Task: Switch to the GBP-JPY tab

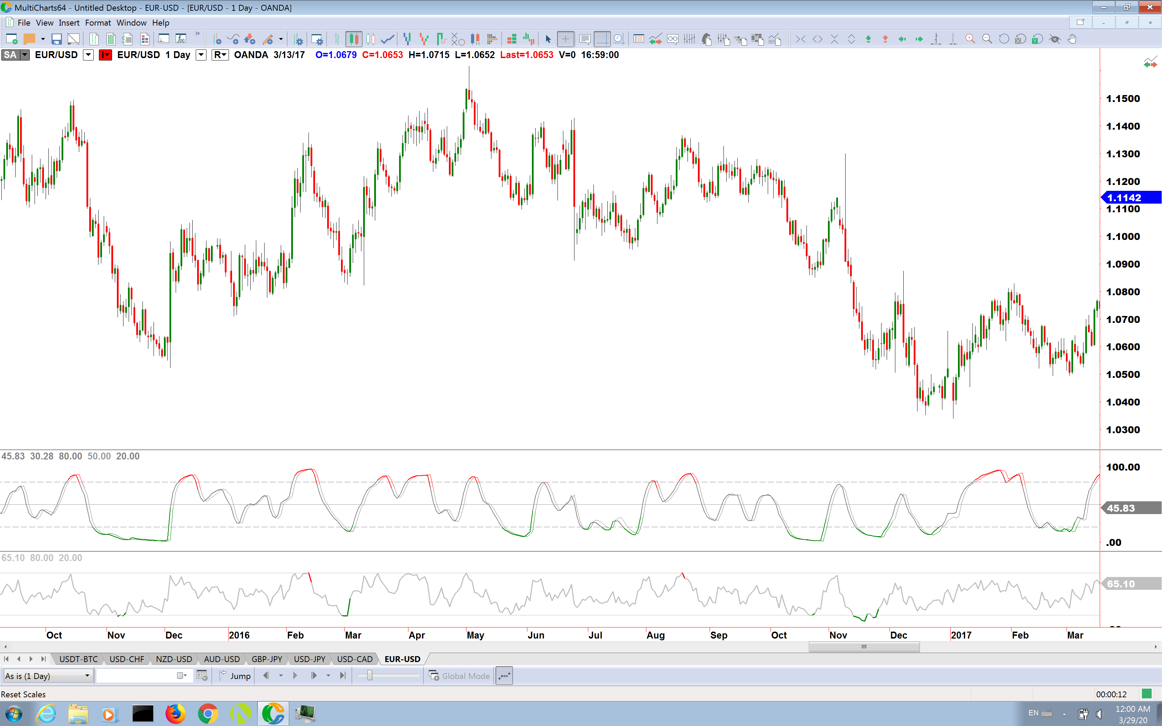Action: [267, 659]
